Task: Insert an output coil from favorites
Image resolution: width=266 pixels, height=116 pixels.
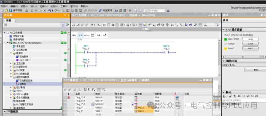Action: tap(86, 35)
